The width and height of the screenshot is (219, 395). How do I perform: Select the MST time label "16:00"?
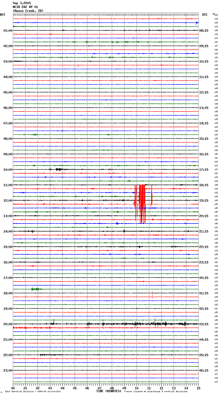click(x=8, y=262)
